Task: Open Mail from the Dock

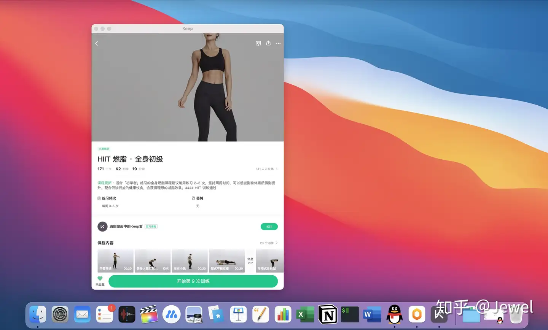Action: (82, 314)
